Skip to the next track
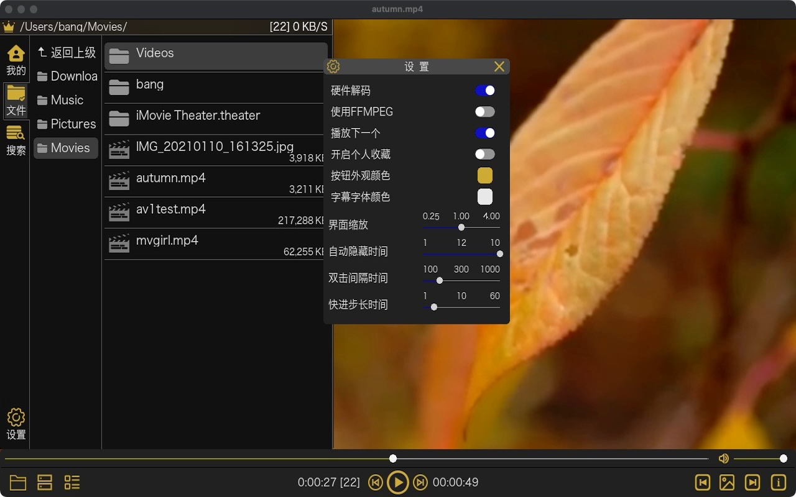 click(x=420, y=483)
